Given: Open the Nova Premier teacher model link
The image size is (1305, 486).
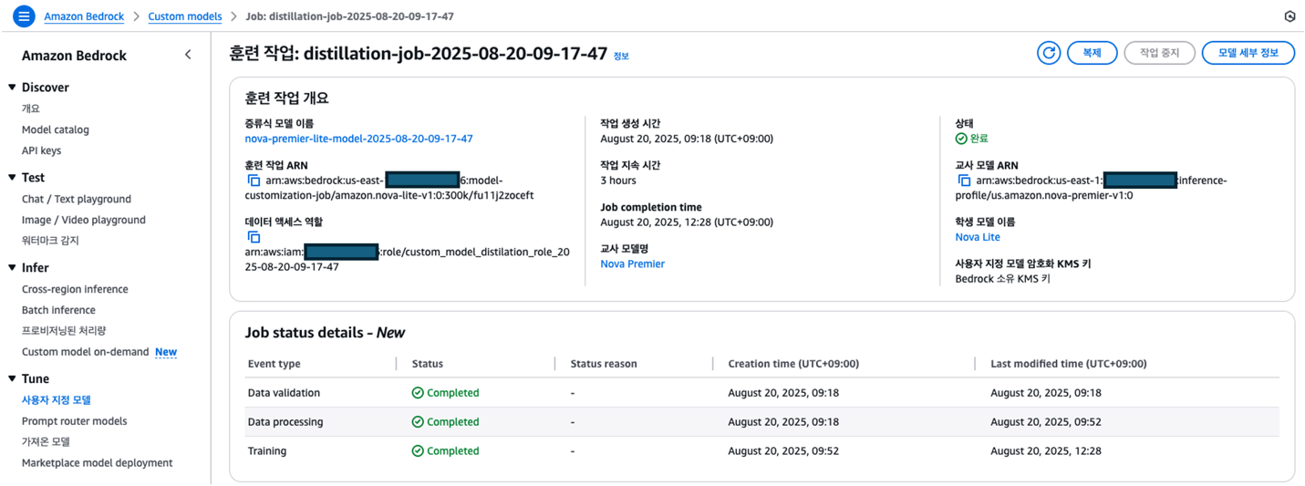Looking at the screenshot, I should click(x=632, y=264).
